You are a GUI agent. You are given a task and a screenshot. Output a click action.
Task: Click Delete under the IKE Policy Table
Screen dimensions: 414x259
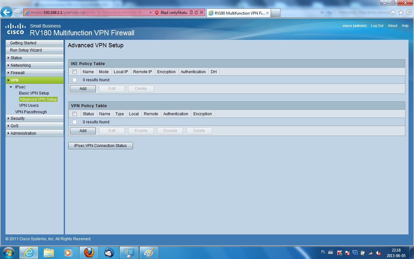(x=141, y=89)
